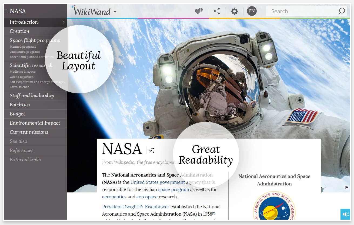Select the EN language icon
Screen dimensions: 354x225
tap(252, 11)
